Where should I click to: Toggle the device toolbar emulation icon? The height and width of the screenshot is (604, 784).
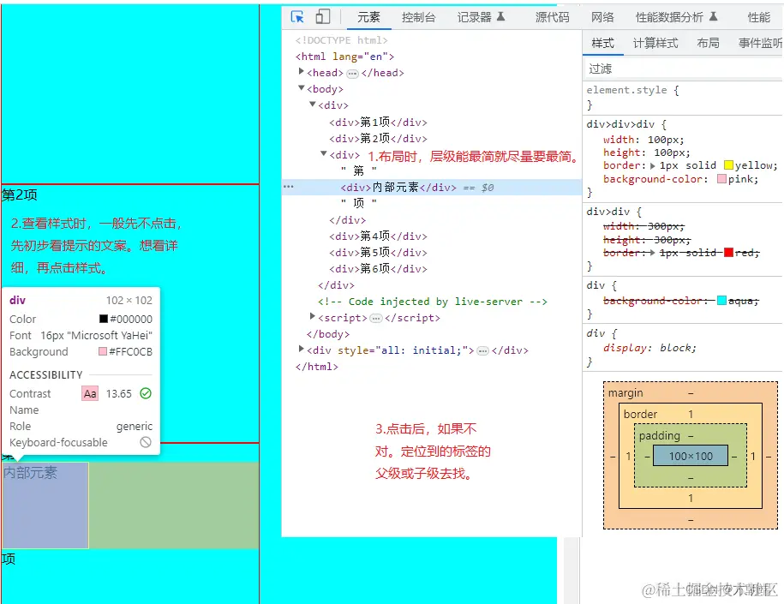click(322, 16)
